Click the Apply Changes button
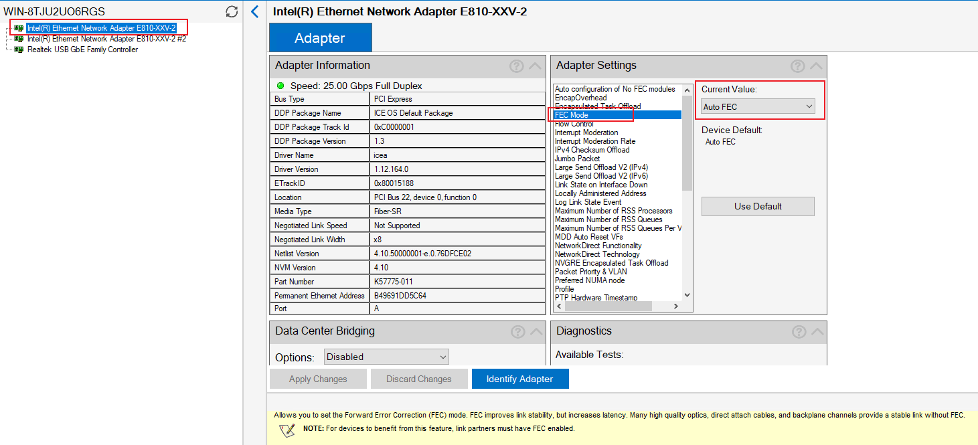The image size is (978, 445). [318, 379]
